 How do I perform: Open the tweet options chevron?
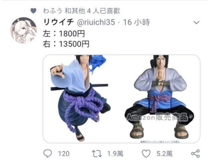pyautogui.click(x=196, y=22)
